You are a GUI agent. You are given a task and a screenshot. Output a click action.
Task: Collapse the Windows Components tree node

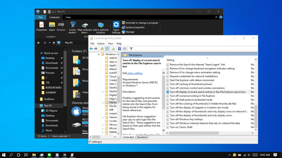coord(99,54)
